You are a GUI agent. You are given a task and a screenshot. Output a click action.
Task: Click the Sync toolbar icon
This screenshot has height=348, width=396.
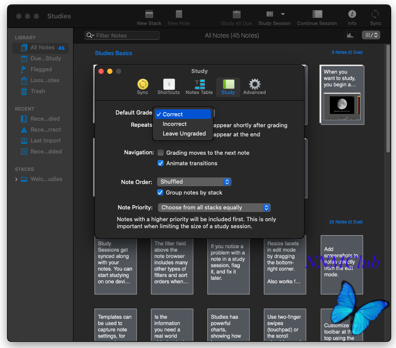click(x=375, y=14)
